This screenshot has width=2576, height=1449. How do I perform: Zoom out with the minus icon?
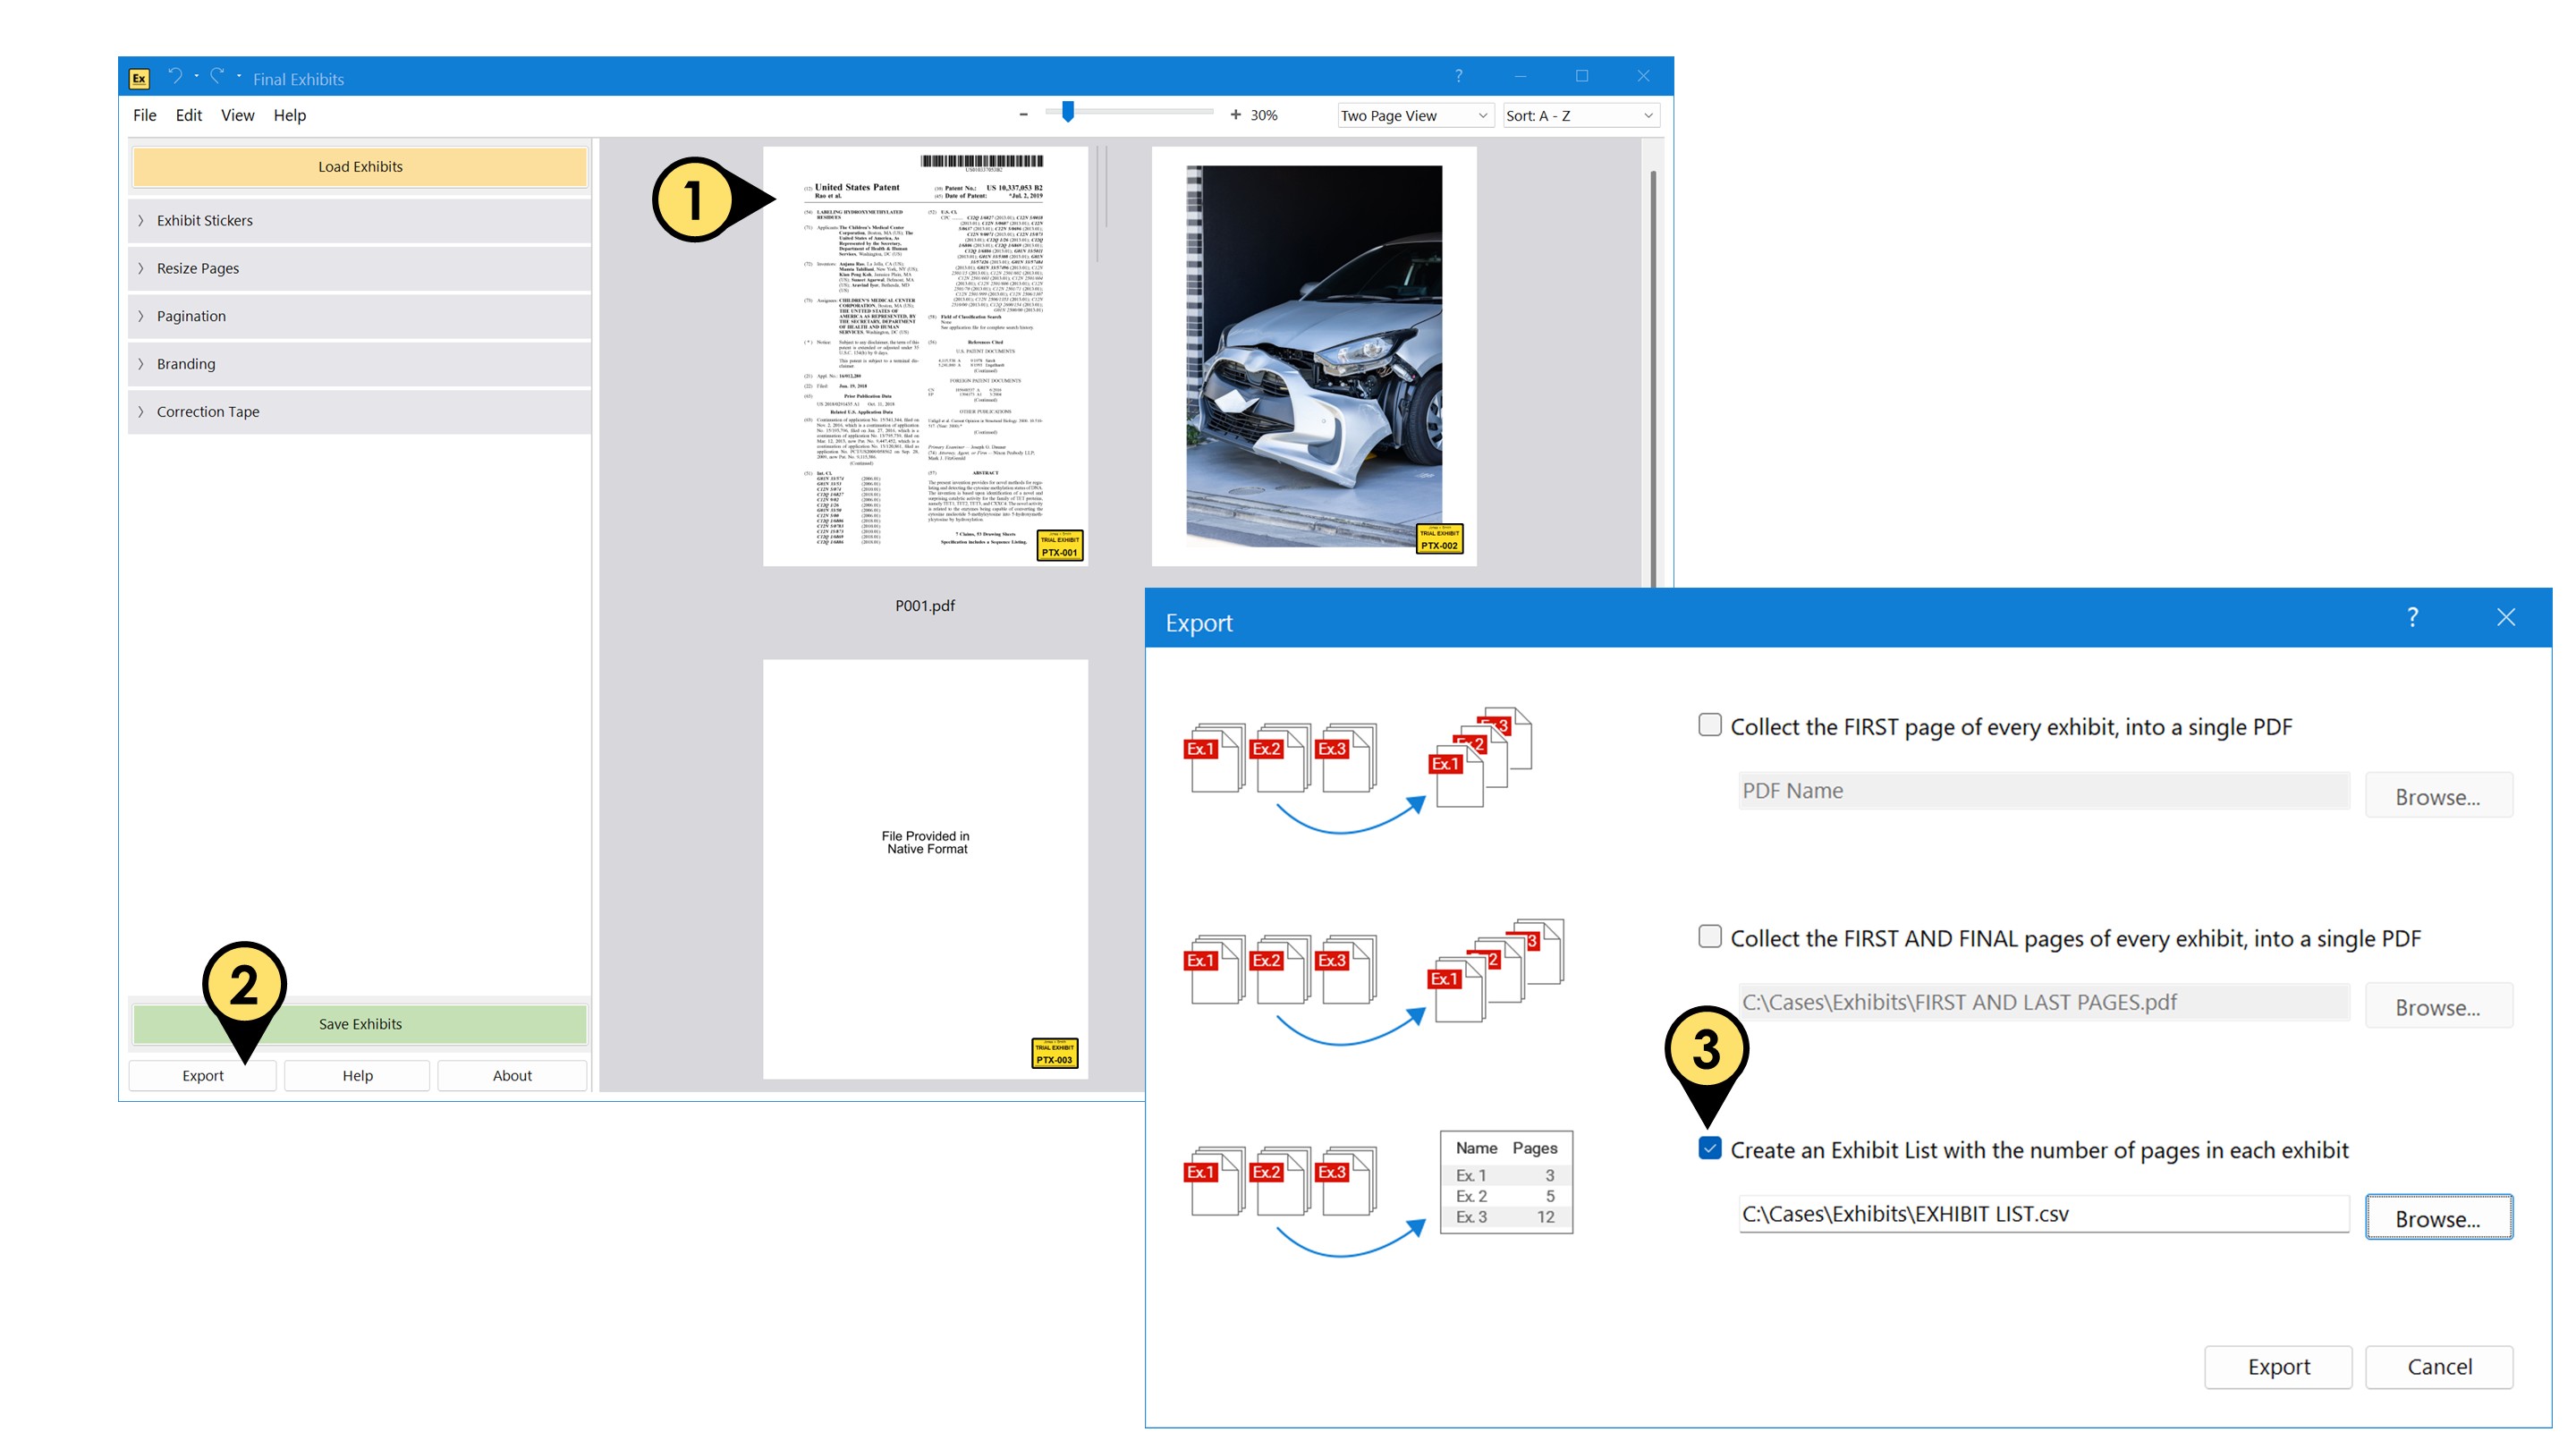click(x=1023, y=114)
